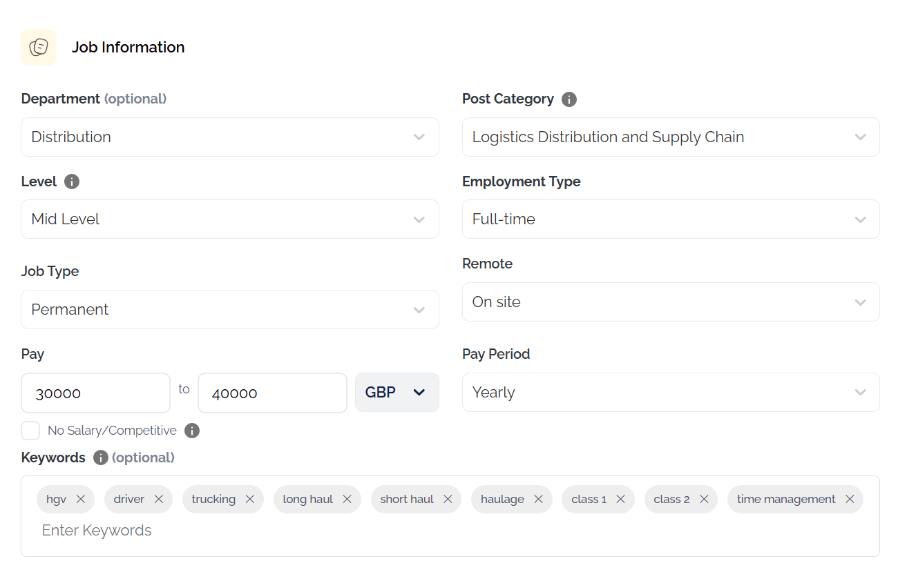Click the Level info icon
This screenshot has height=570, width=898.
72,181
